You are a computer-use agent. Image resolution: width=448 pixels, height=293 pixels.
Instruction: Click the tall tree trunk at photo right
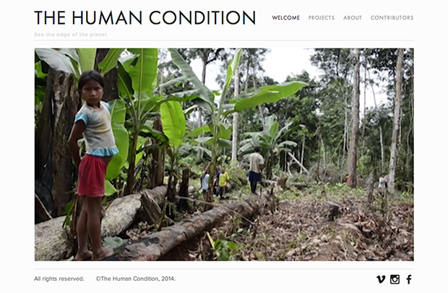395,120
